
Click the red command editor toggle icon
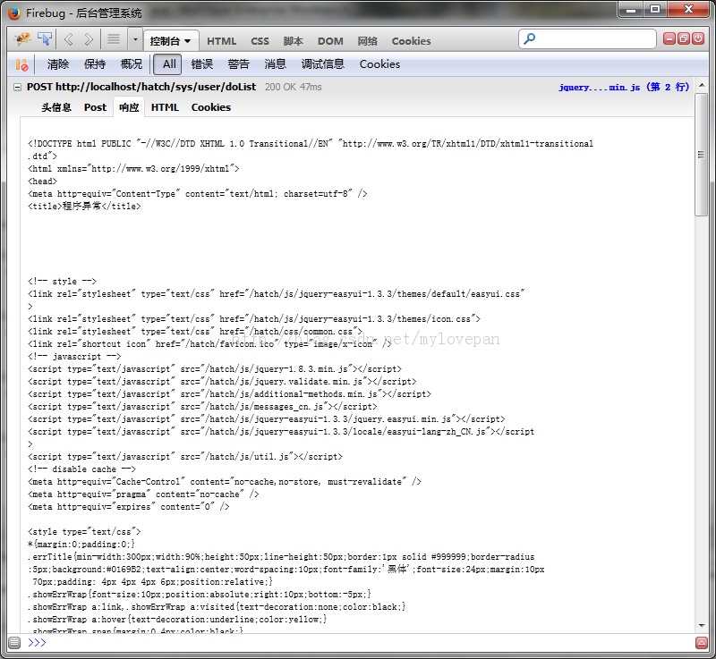pos(702,643)
